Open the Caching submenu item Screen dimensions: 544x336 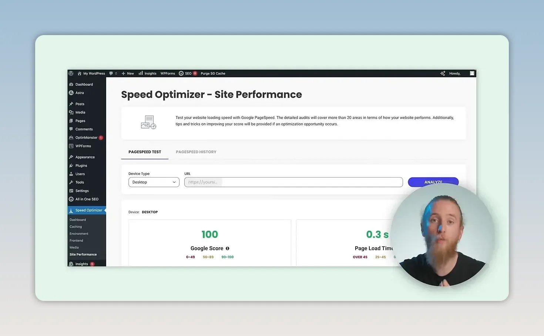click(76, 227)
